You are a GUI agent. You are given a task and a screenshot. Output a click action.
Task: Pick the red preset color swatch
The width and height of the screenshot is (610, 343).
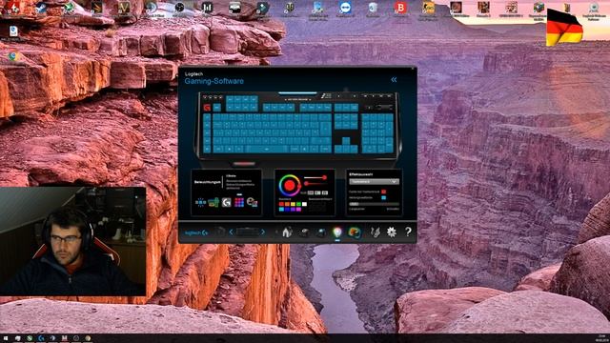pyautogui.click(x=281, y=204)
